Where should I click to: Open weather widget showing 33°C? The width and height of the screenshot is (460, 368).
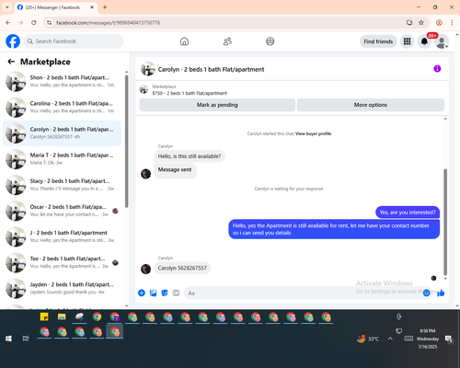click(368, 339)
